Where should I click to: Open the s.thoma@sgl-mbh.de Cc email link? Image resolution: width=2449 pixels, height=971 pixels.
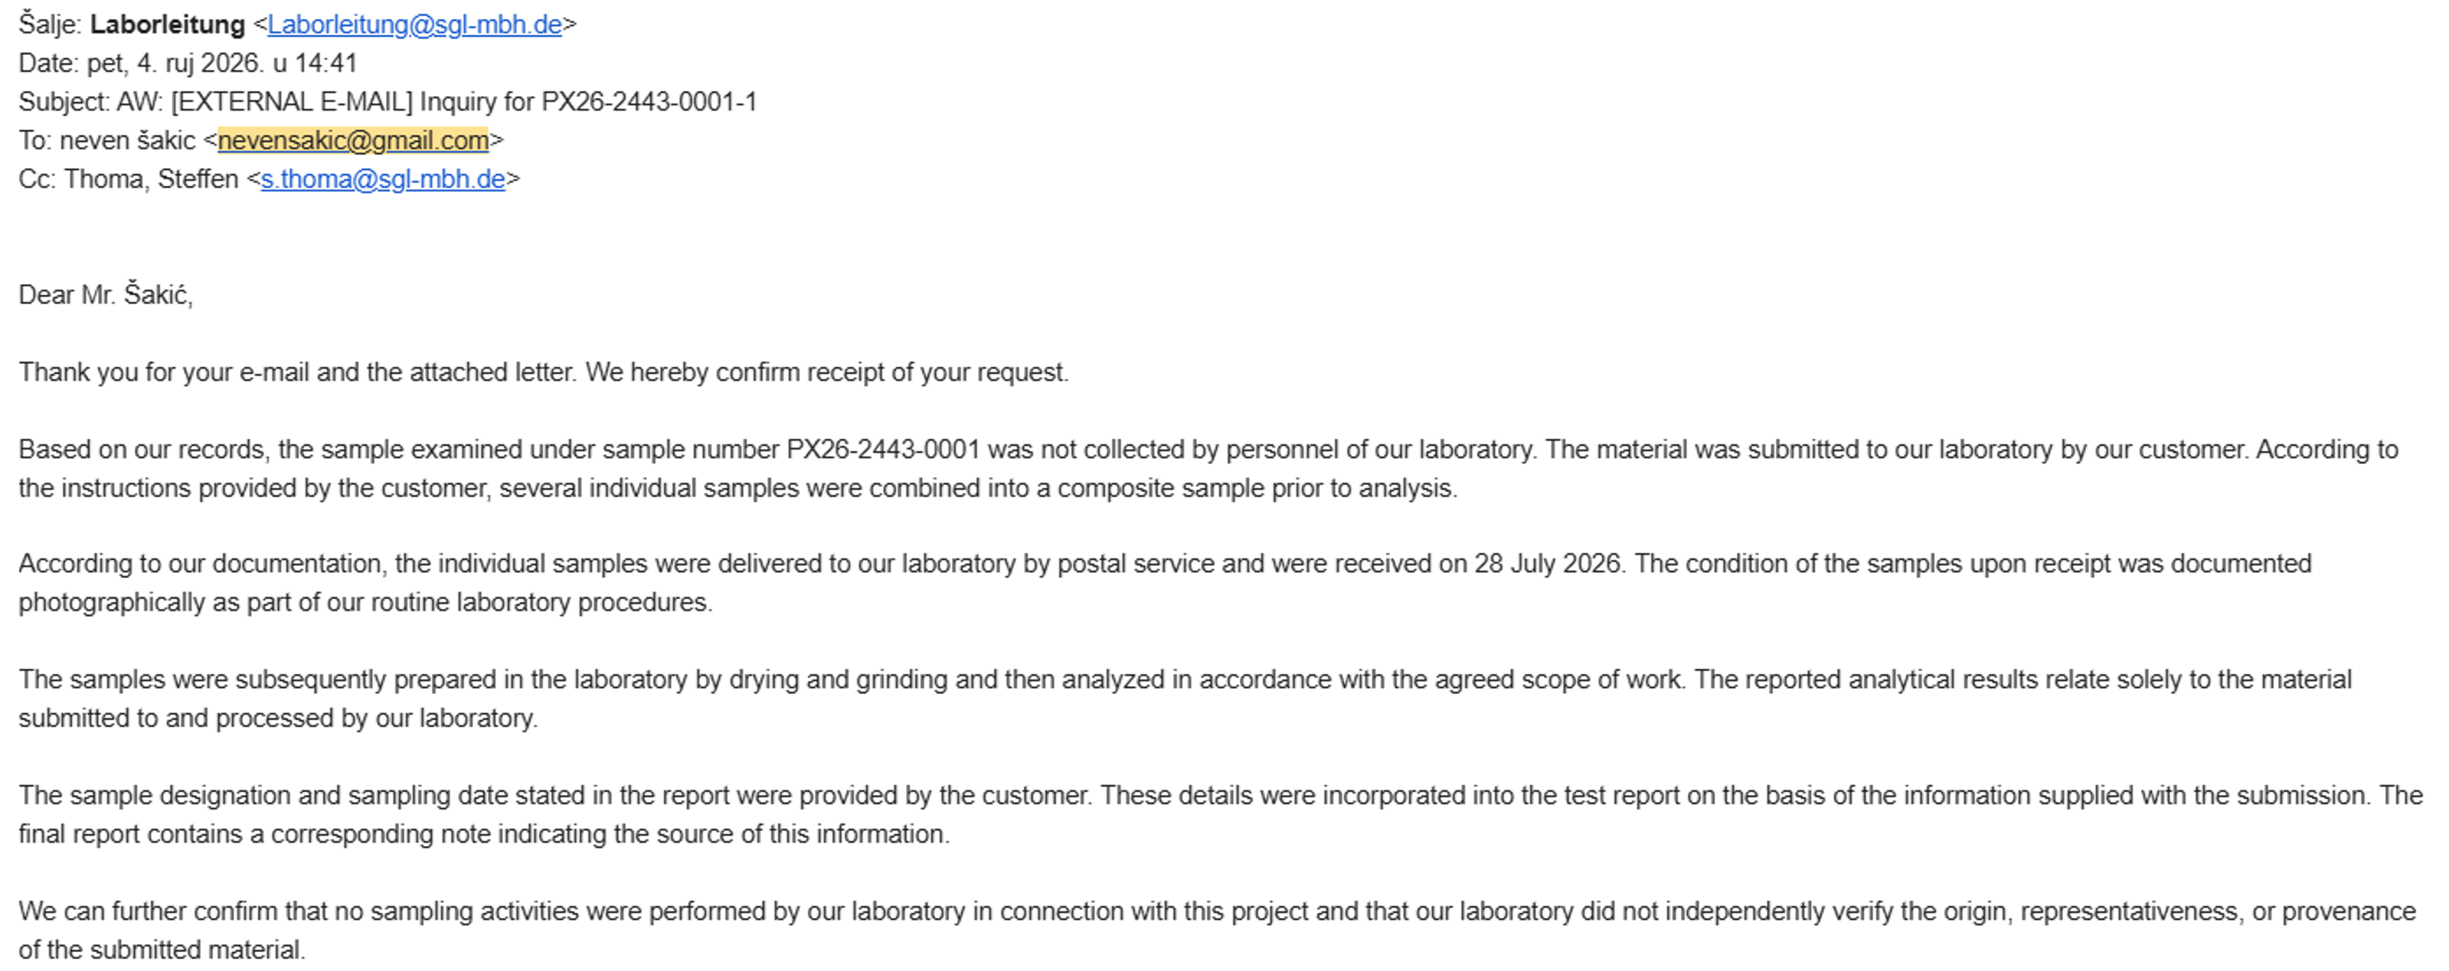[383, 180]
